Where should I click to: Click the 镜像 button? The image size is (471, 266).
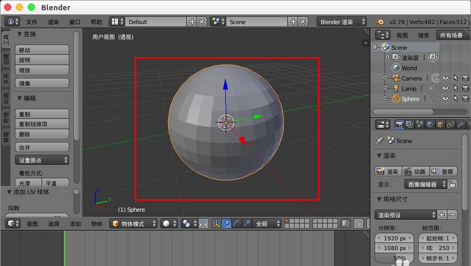42,83
